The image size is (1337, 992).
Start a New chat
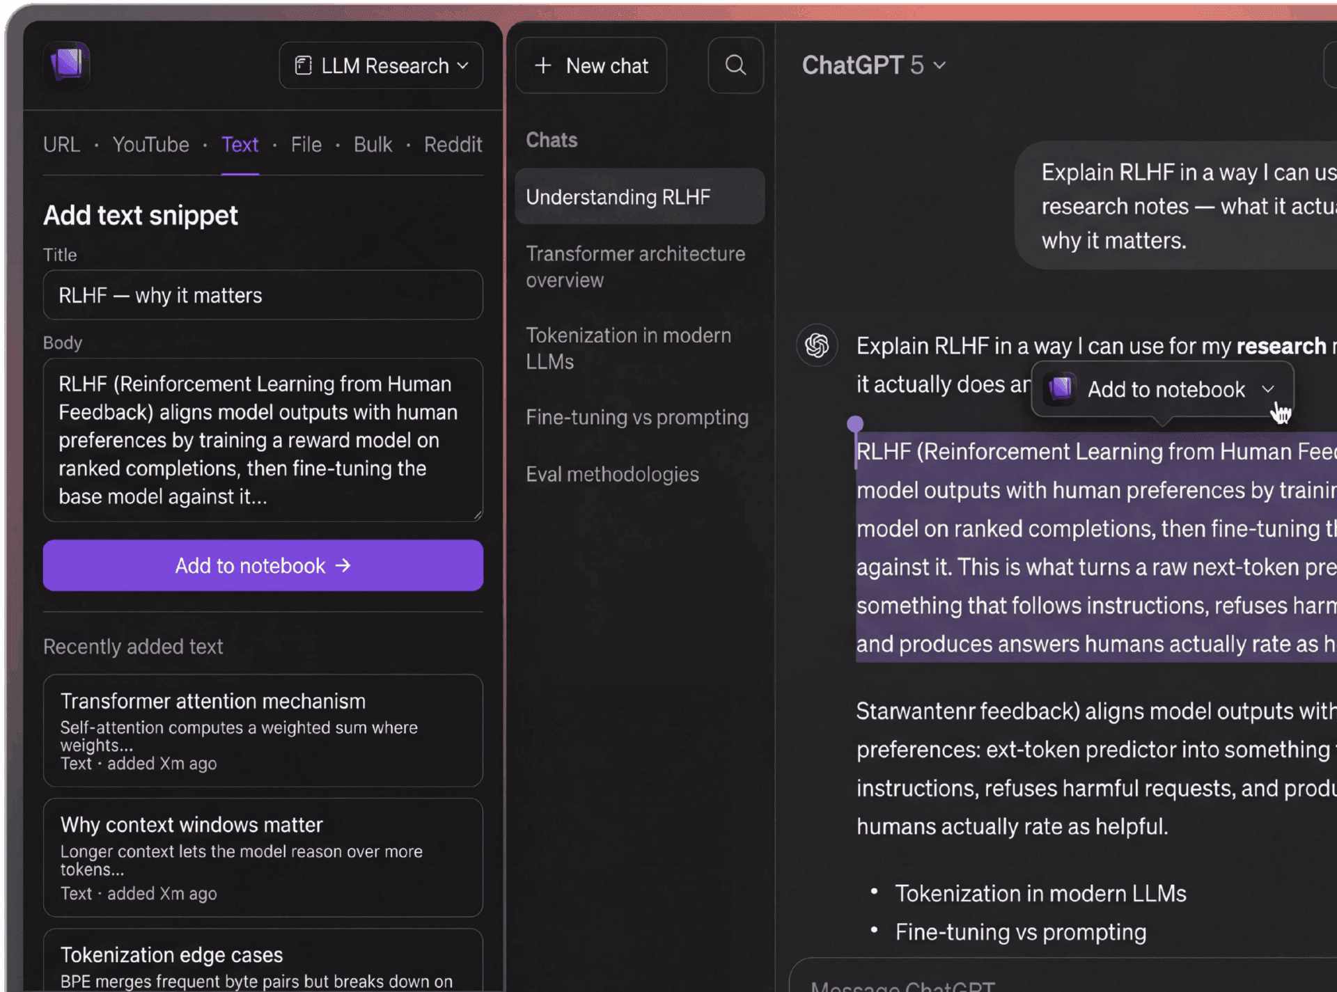pos(591,65)
